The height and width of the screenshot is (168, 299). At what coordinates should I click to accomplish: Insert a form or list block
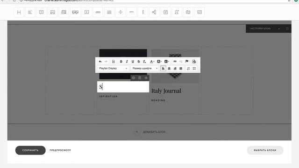tap(109, 12)
